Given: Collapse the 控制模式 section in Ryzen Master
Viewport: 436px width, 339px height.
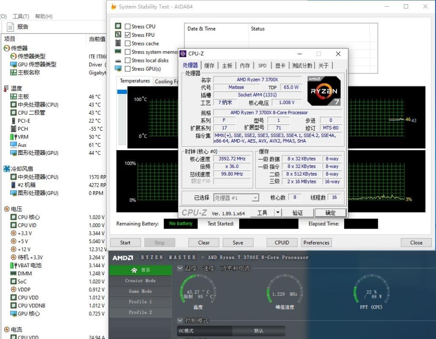Looking at the screenshot, I should (180, 320).
